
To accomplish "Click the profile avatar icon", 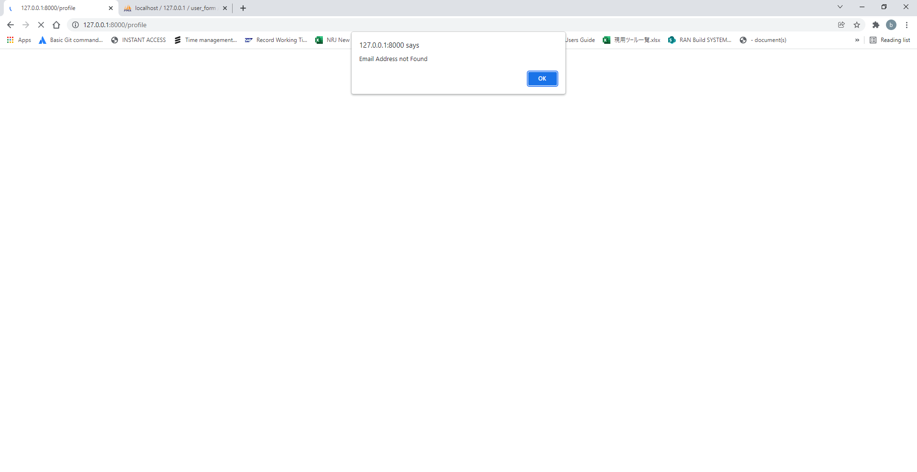I will tap(891, 25).
